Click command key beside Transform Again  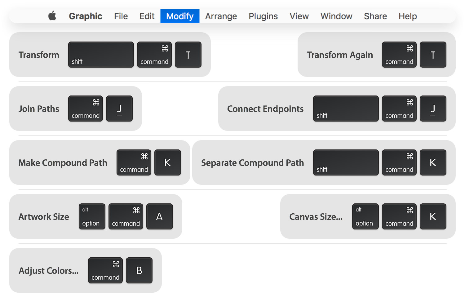point(399,55)
